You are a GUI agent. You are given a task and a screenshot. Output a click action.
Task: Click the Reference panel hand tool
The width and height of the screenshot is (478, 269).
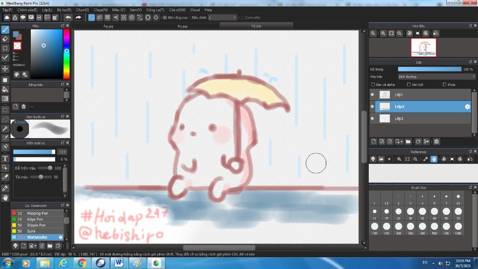434,159
